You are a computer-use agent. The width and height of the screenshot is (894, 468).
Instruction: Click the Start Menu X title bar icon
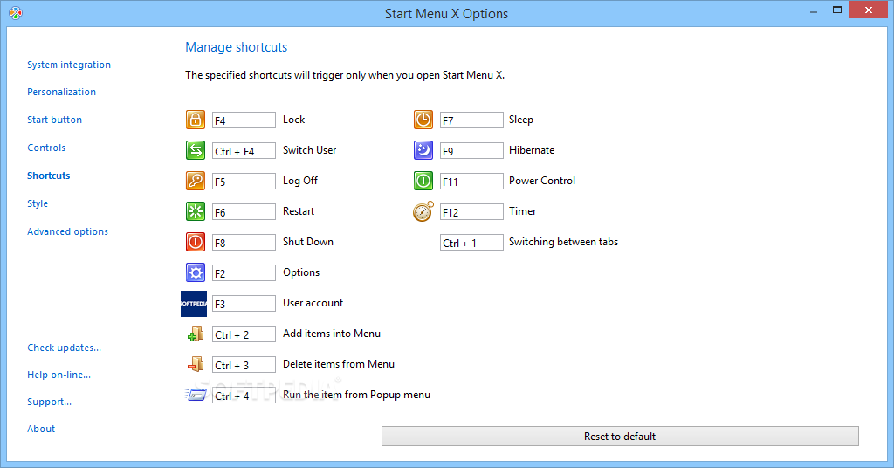pos(16,13)
